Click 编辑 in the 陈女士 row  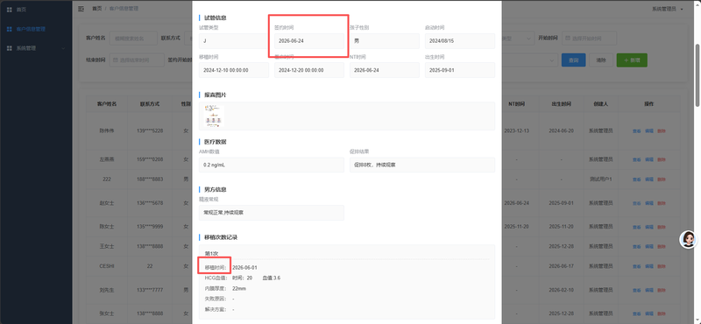(649, 227)
